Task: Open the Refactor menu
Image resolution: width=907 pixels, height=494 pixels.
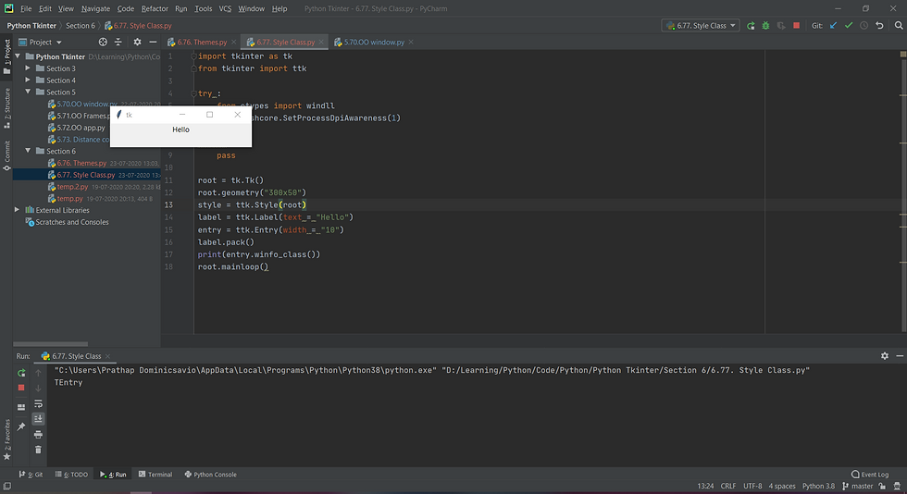Action: (155, 8)
